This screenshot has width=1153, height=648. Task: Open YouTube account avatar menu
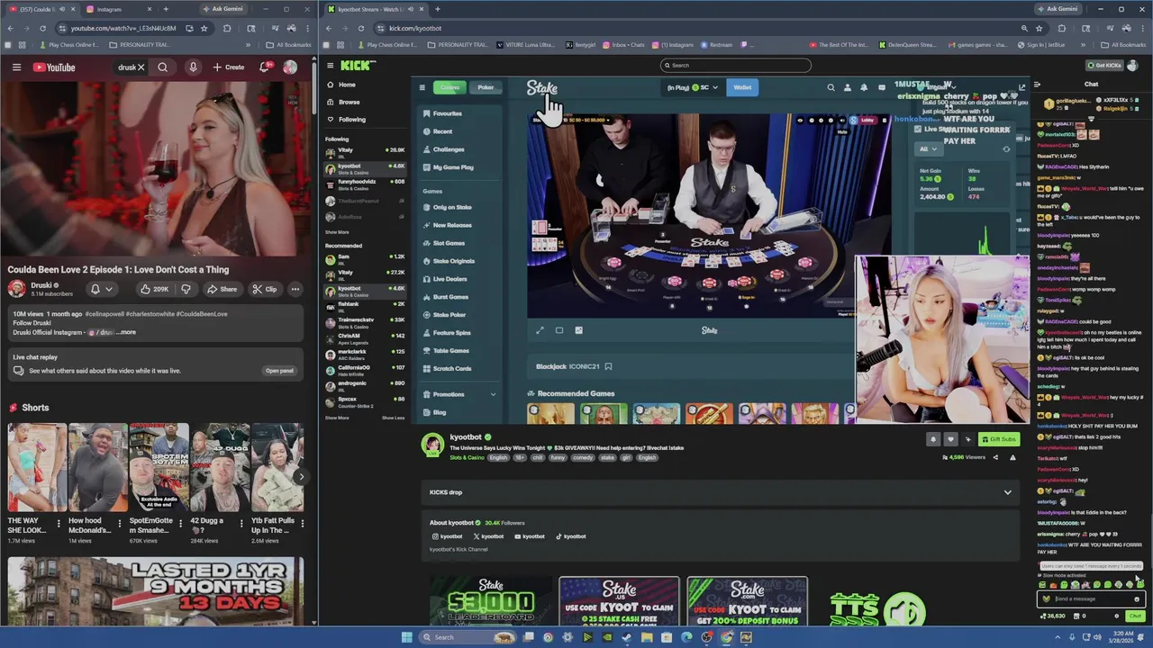coord(290,67)
